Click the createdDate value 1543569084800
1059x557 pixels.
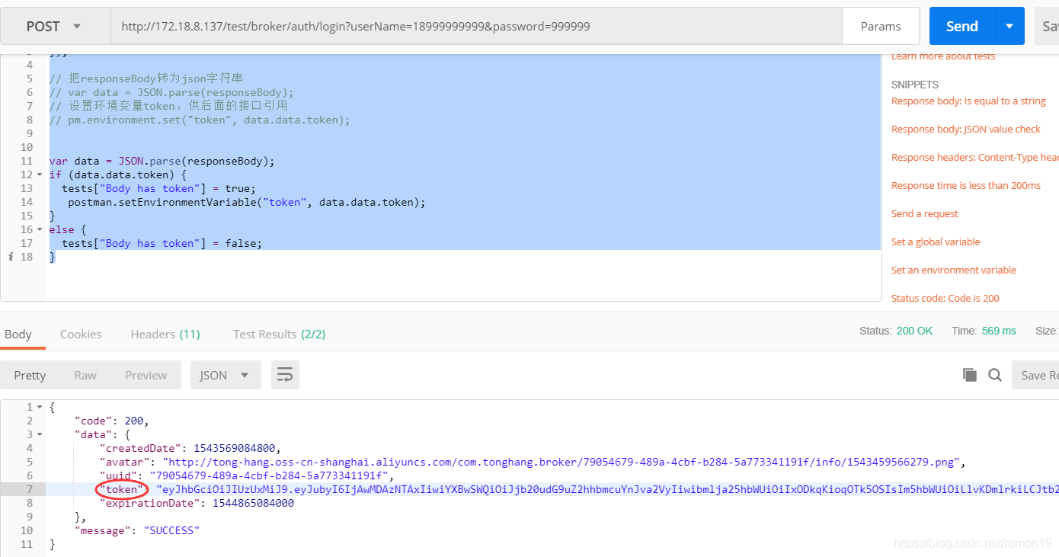click(x=234, y=448)
